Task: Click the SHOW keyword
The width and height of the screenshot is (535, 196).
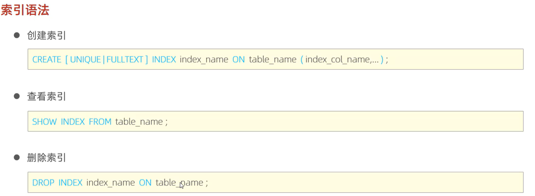Action: [x=44, y=122]
